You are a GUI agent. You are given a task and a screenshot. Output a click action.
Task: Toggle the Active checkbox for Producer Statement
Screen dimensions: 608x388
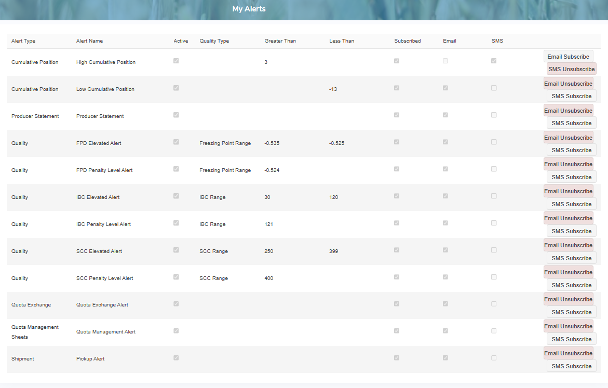click(x=176, y=115)
